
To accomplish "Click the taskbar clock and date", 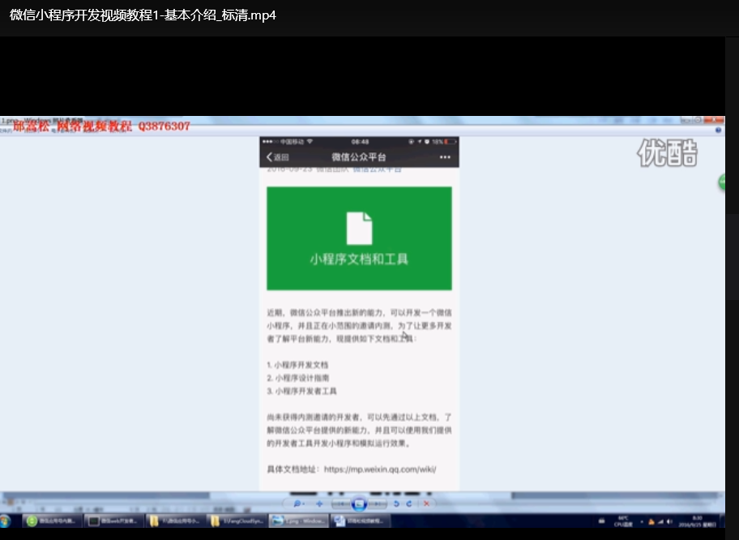I will click(x=697, y=521).
